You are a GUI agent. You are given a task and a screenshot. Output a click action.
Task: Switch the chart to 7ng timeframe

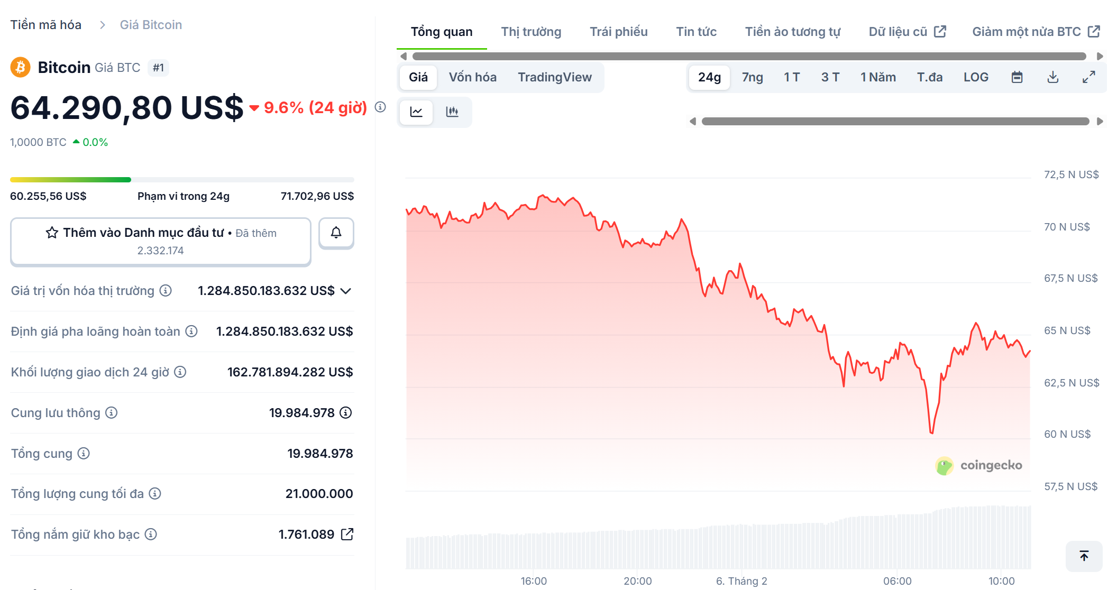pyautogui.click(x=752, y=77)
